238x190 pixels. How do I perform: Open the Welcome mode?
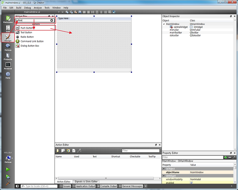[8, 19]
